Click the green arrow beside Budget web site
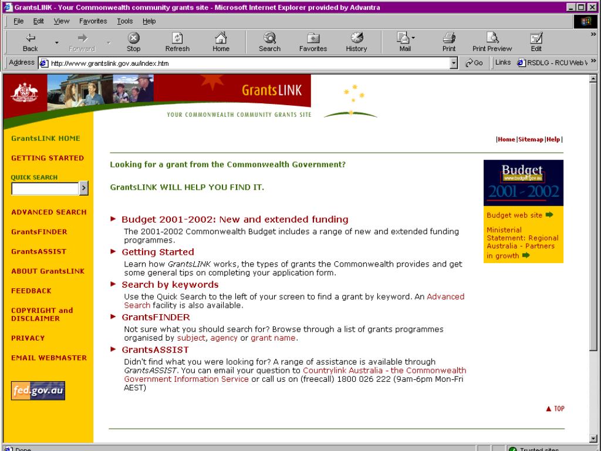Screen dimensions: 601x451 (x=549, y=215)
